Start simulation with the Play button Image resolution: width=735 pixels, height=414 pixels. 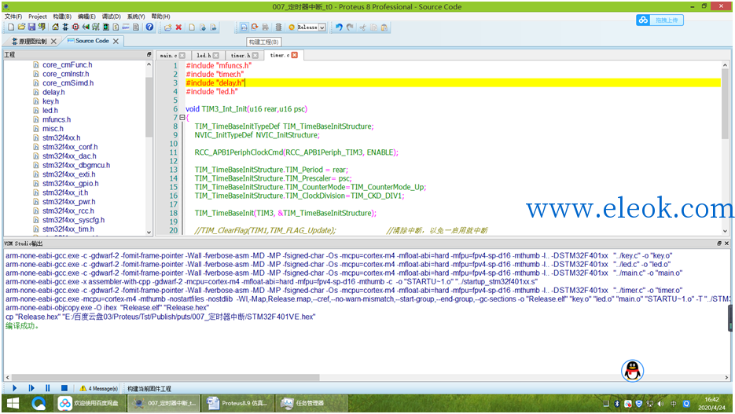[x=14, y=388]
